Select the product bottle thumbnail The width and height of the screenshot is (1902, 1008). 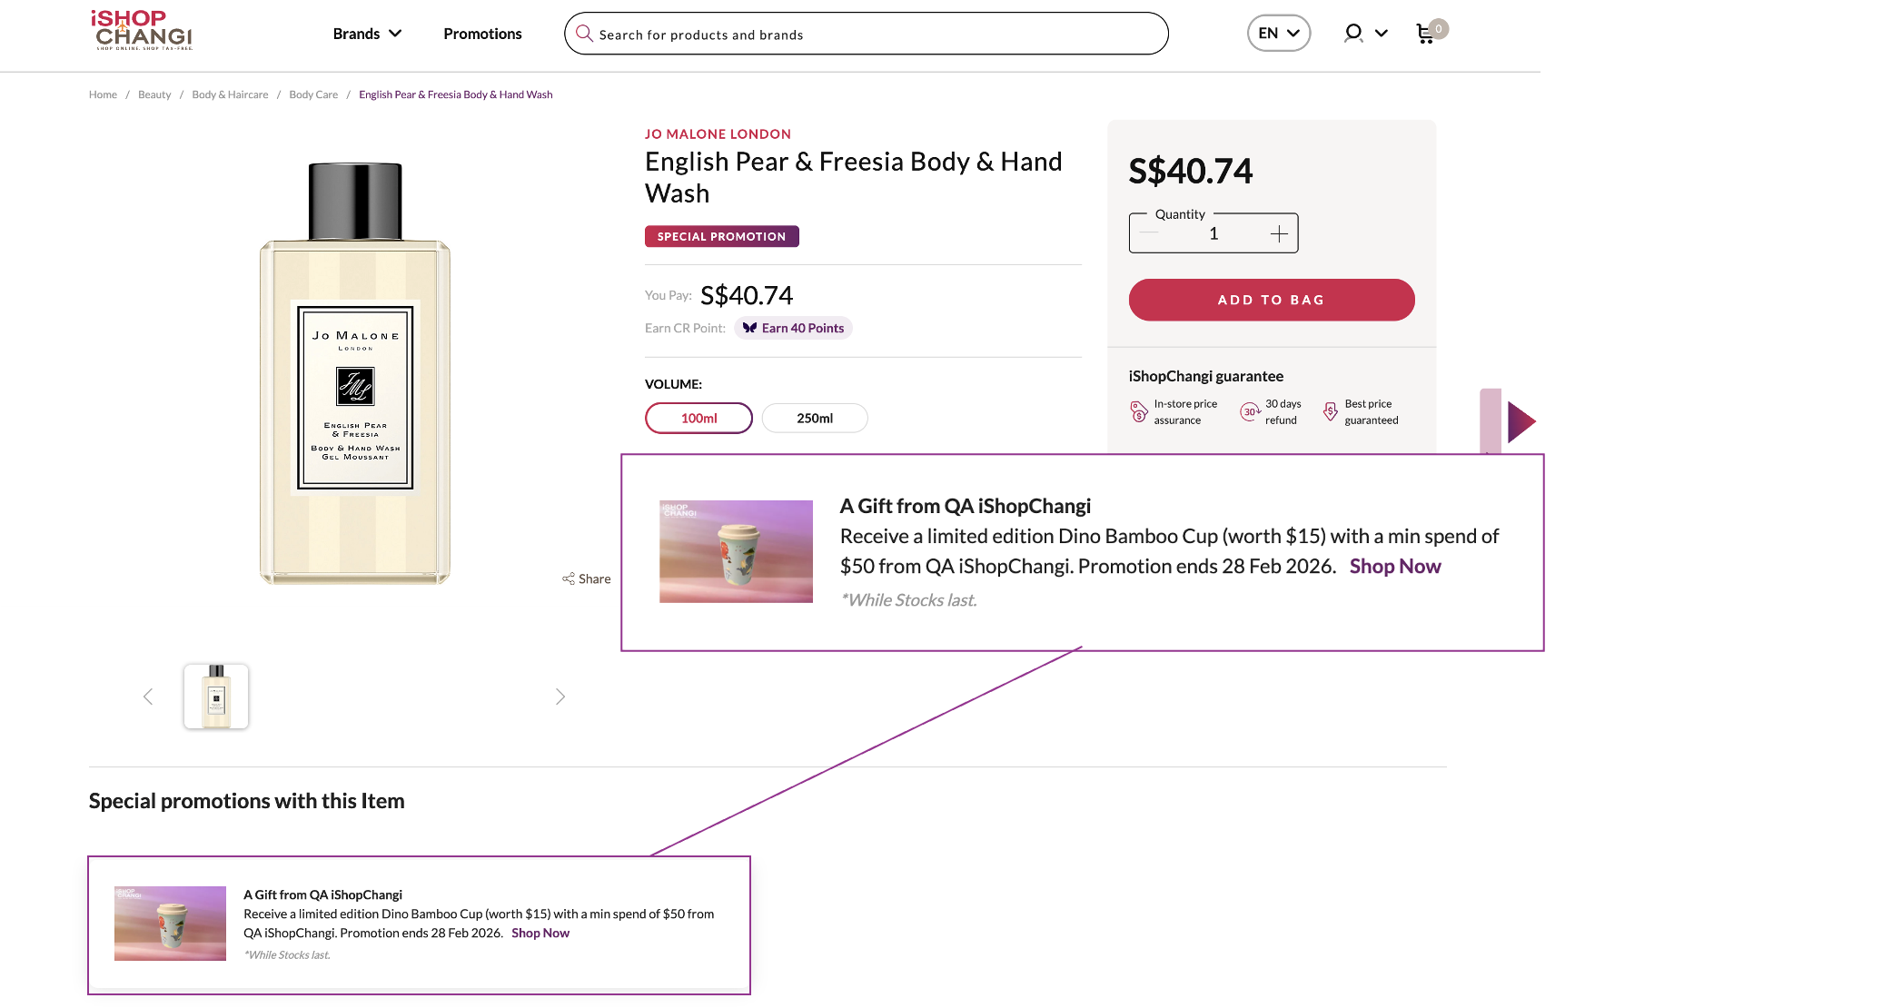click(216, 697)
